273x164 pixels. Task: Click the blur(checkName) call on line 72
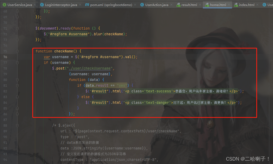pyautogui.click(x=109, y=34)
